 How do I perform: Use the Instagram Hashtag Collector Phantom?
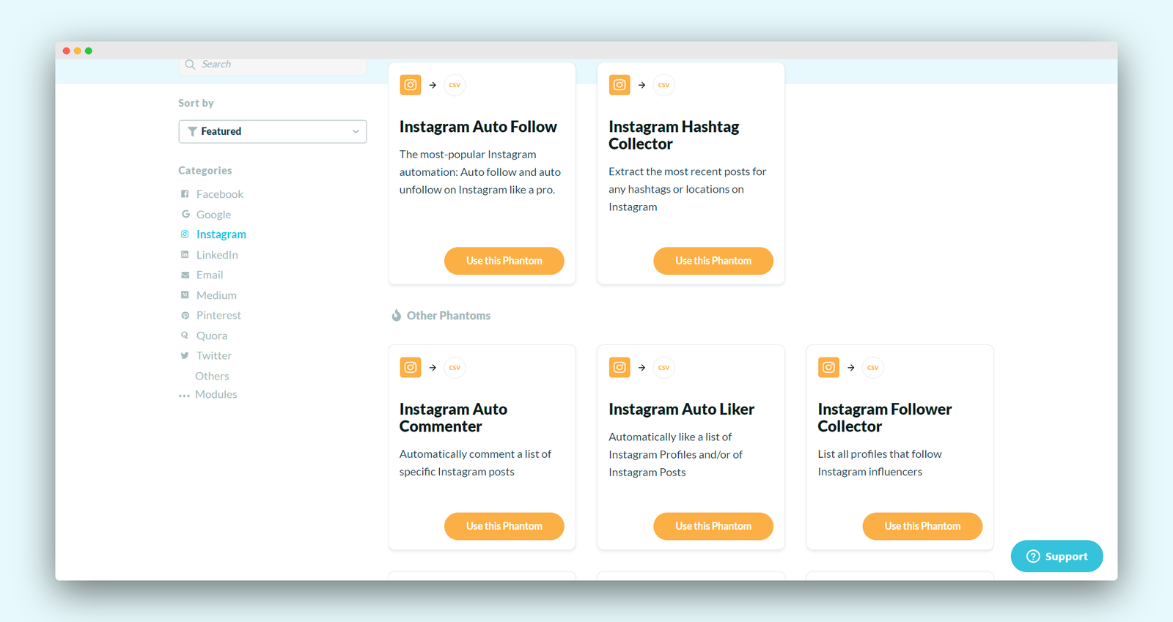tap(713, 261)
